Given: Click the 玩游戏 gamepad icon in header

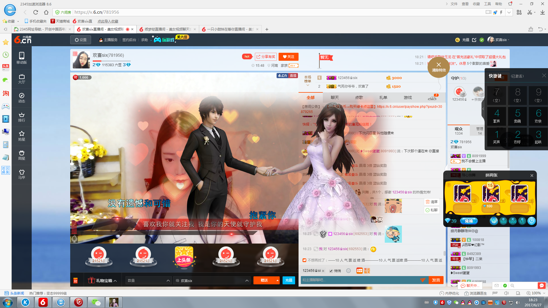Looking at the screenshot, I should pyautogui.click(x=157, y=40).
